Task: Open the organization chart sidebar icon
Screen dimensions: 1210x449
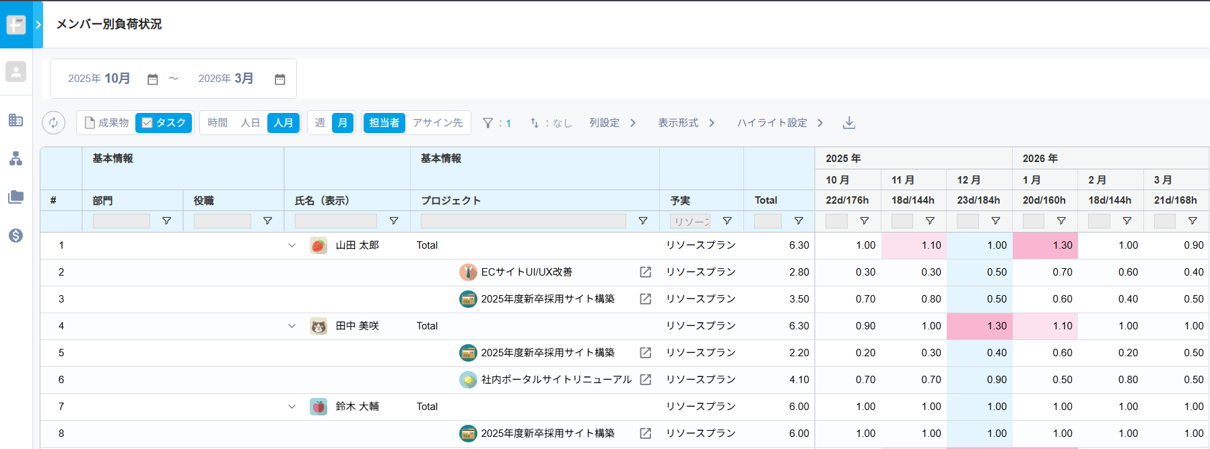Action: (x=15, y=159)
